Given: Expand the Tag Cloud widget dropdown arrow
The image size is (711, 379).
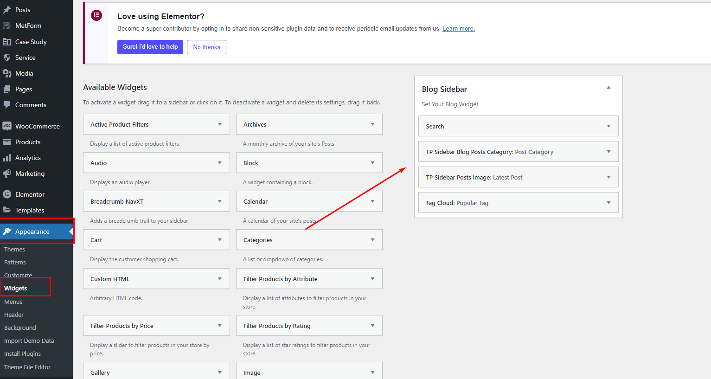Looking at the screenshot, I should [609, 203].
